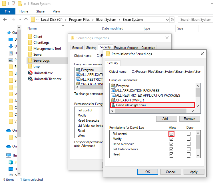This screenshot has height=183, width=213.
Task: Switch to the Sharing tab in Properties
Action: click(x=91, y=48)
